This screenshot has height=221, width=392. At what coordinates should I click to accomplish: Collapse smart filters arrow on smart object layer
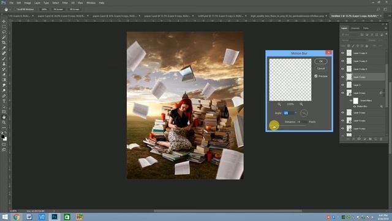[384, 93]
